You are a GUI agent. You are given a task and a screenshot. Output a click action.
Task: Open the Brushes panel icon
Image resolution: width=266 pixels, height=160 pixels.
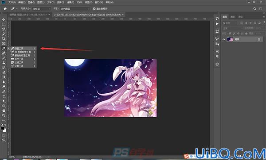tap(217, 39)
